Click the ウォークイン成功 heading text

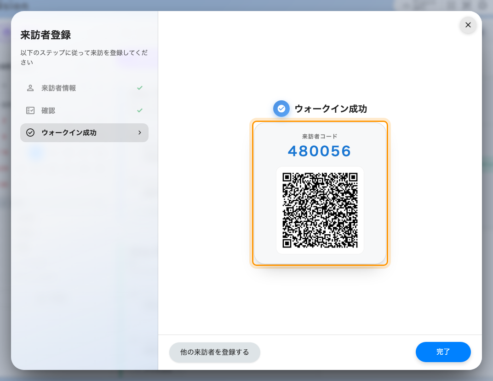[x=331, y=109]
